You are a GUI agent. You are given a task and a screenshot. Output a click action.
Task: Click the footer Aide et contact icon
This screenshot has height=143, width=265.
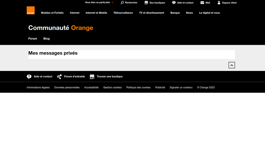pos(29,77)
